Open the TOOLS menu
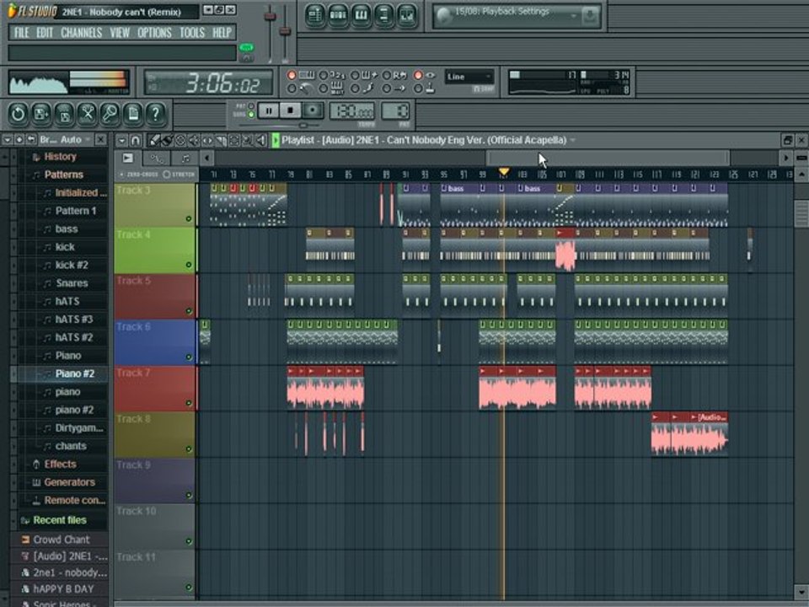809x607 pixels. tap(192, 33)
